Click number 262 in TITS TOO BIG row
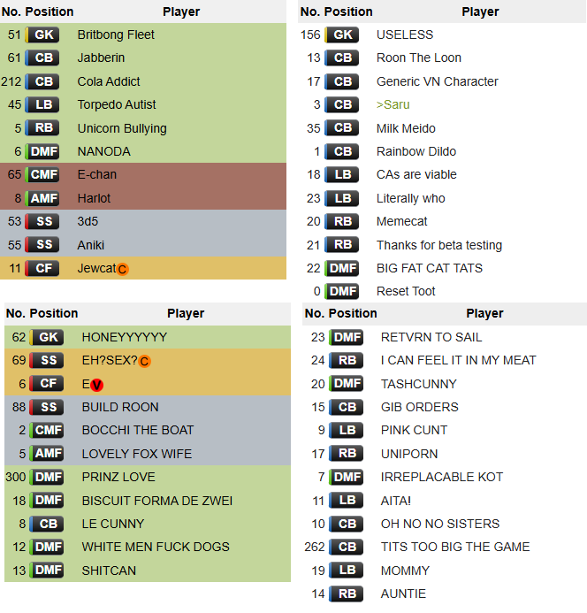Viewport: 587px width, 613px height. pyautogui.click(x=315, y=547)
